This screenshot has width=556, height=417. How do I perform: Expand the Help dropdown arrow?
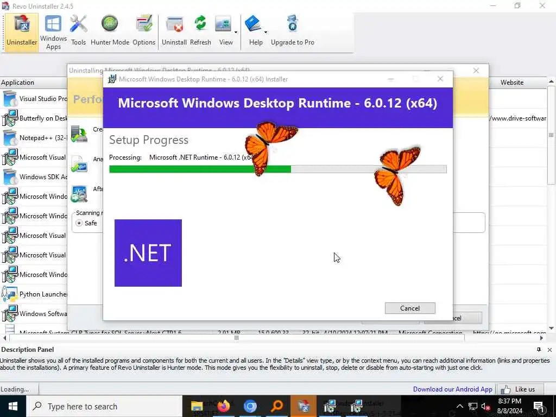[x=266, y=32]
